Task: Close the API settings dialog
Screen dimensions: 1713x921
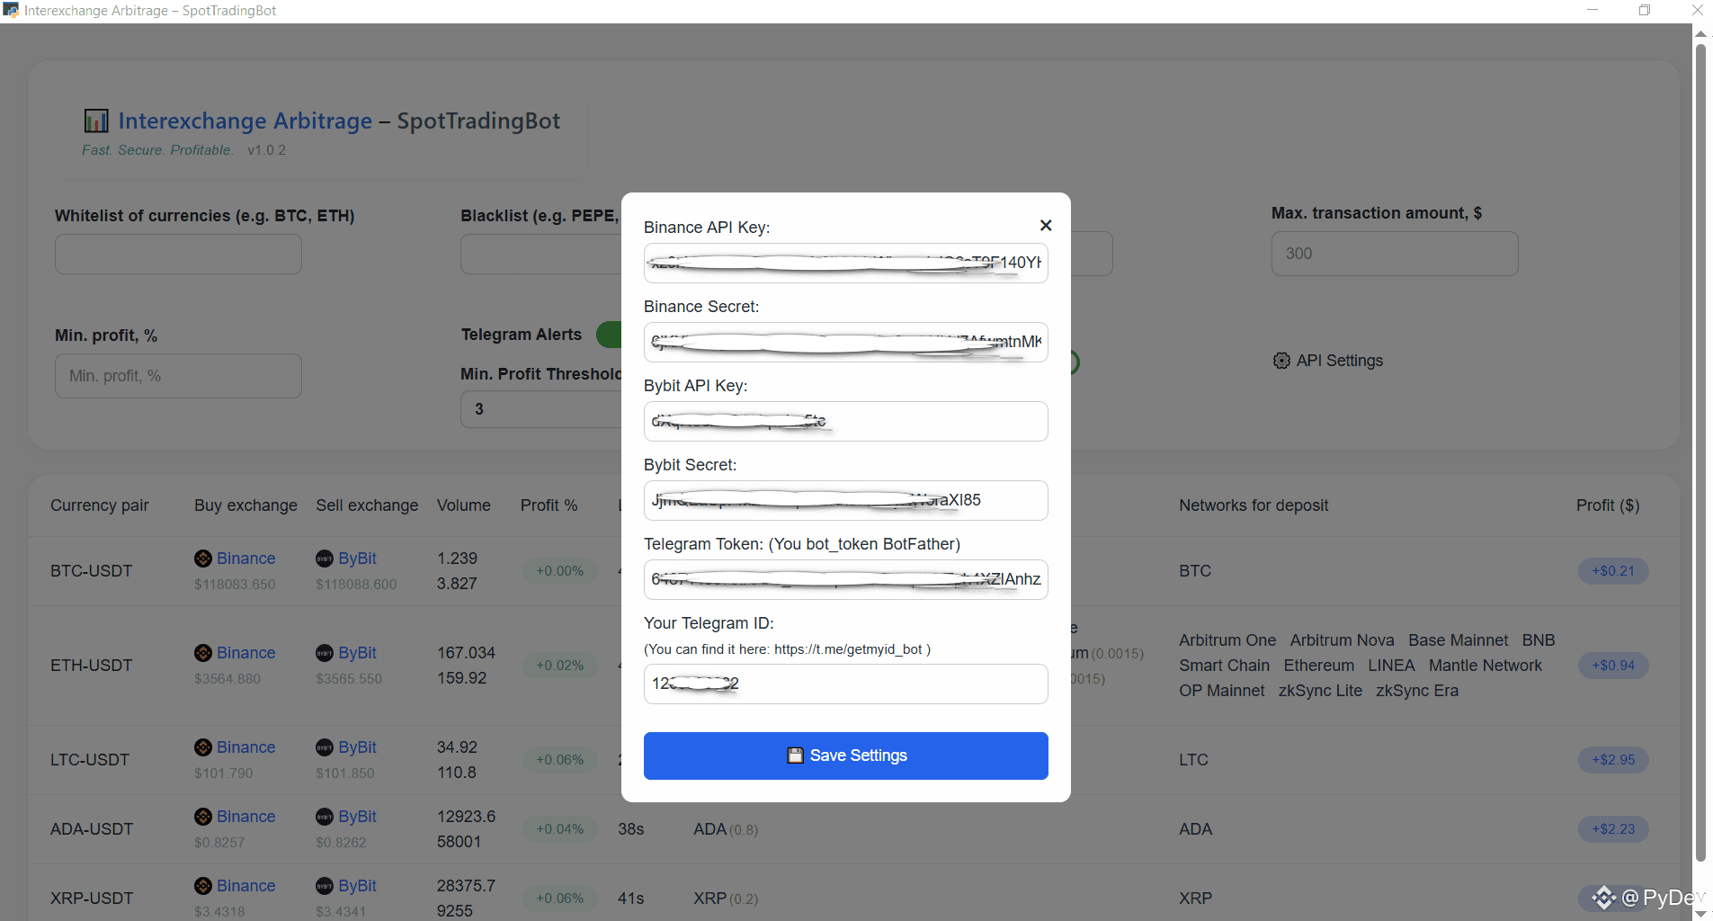Action: pos(1046,226)
